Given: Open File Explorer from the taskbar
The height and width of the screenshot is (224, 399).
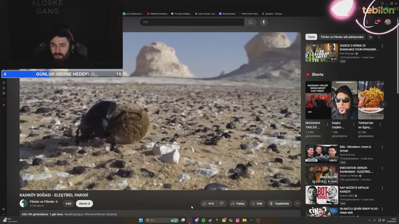Looking at the screenshot, I should (244, 220).
